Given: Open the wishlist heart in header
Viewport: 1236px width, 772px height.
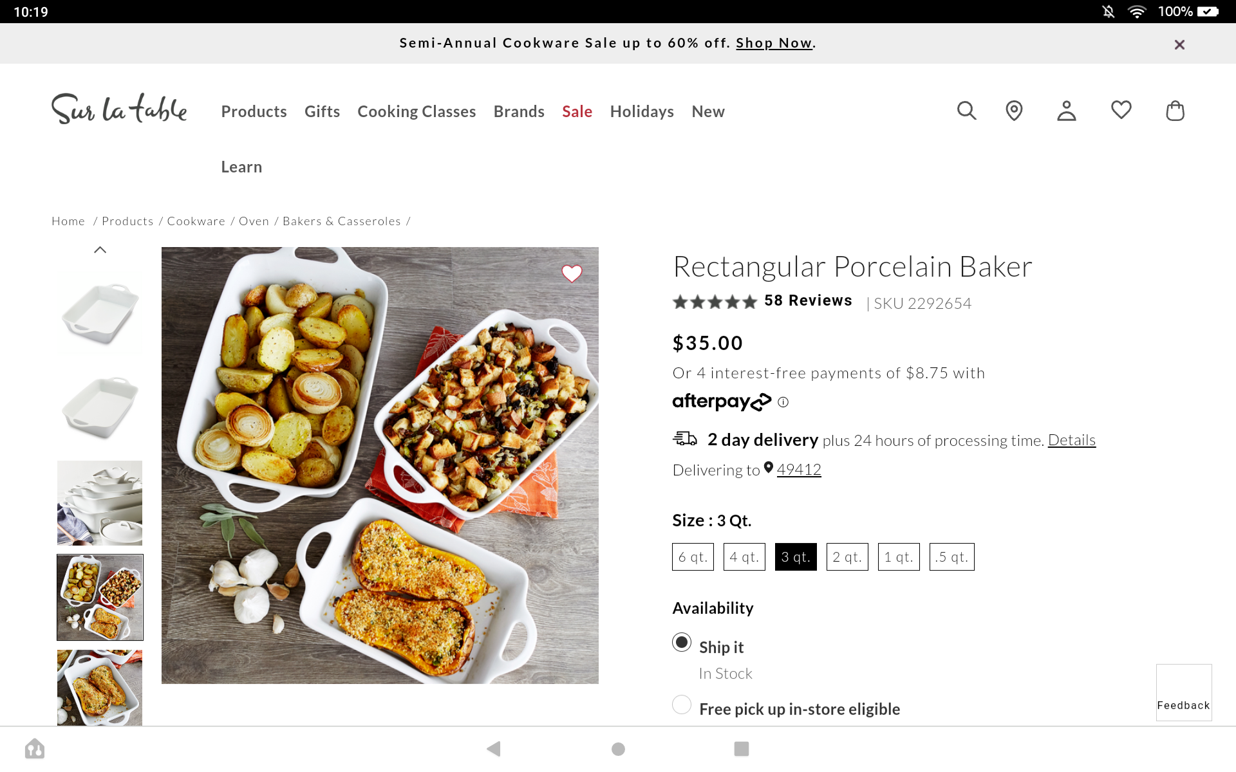Looking at the screenshot, I should click(x=1121, y=110).
